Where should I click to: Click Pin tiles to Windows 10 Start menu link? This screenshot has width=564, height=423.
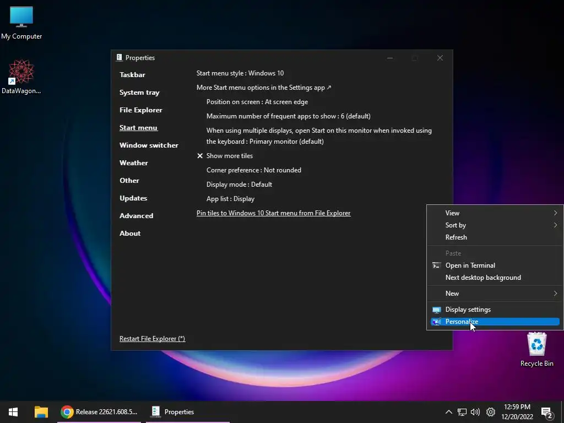(x=273, y=213)
